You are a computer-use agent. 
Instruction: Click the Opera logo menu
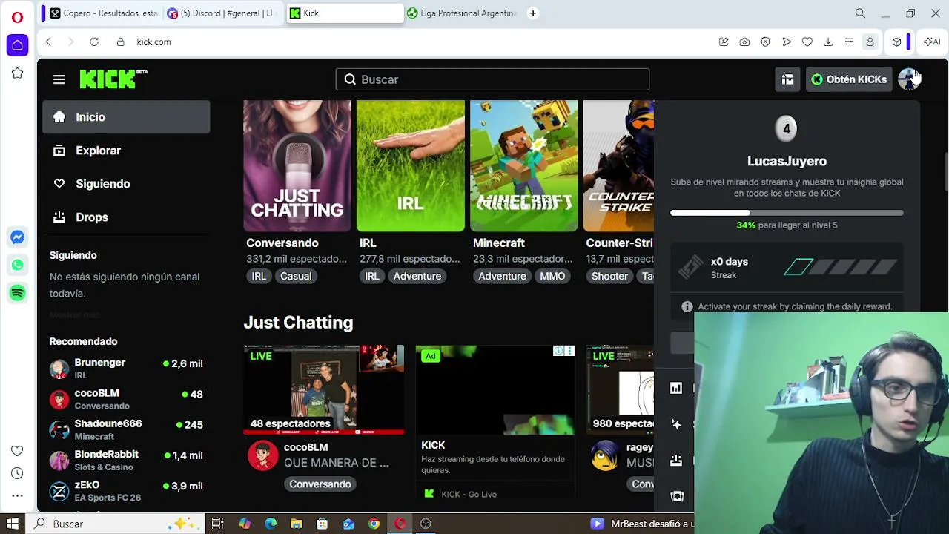click(x=17, y=16)
